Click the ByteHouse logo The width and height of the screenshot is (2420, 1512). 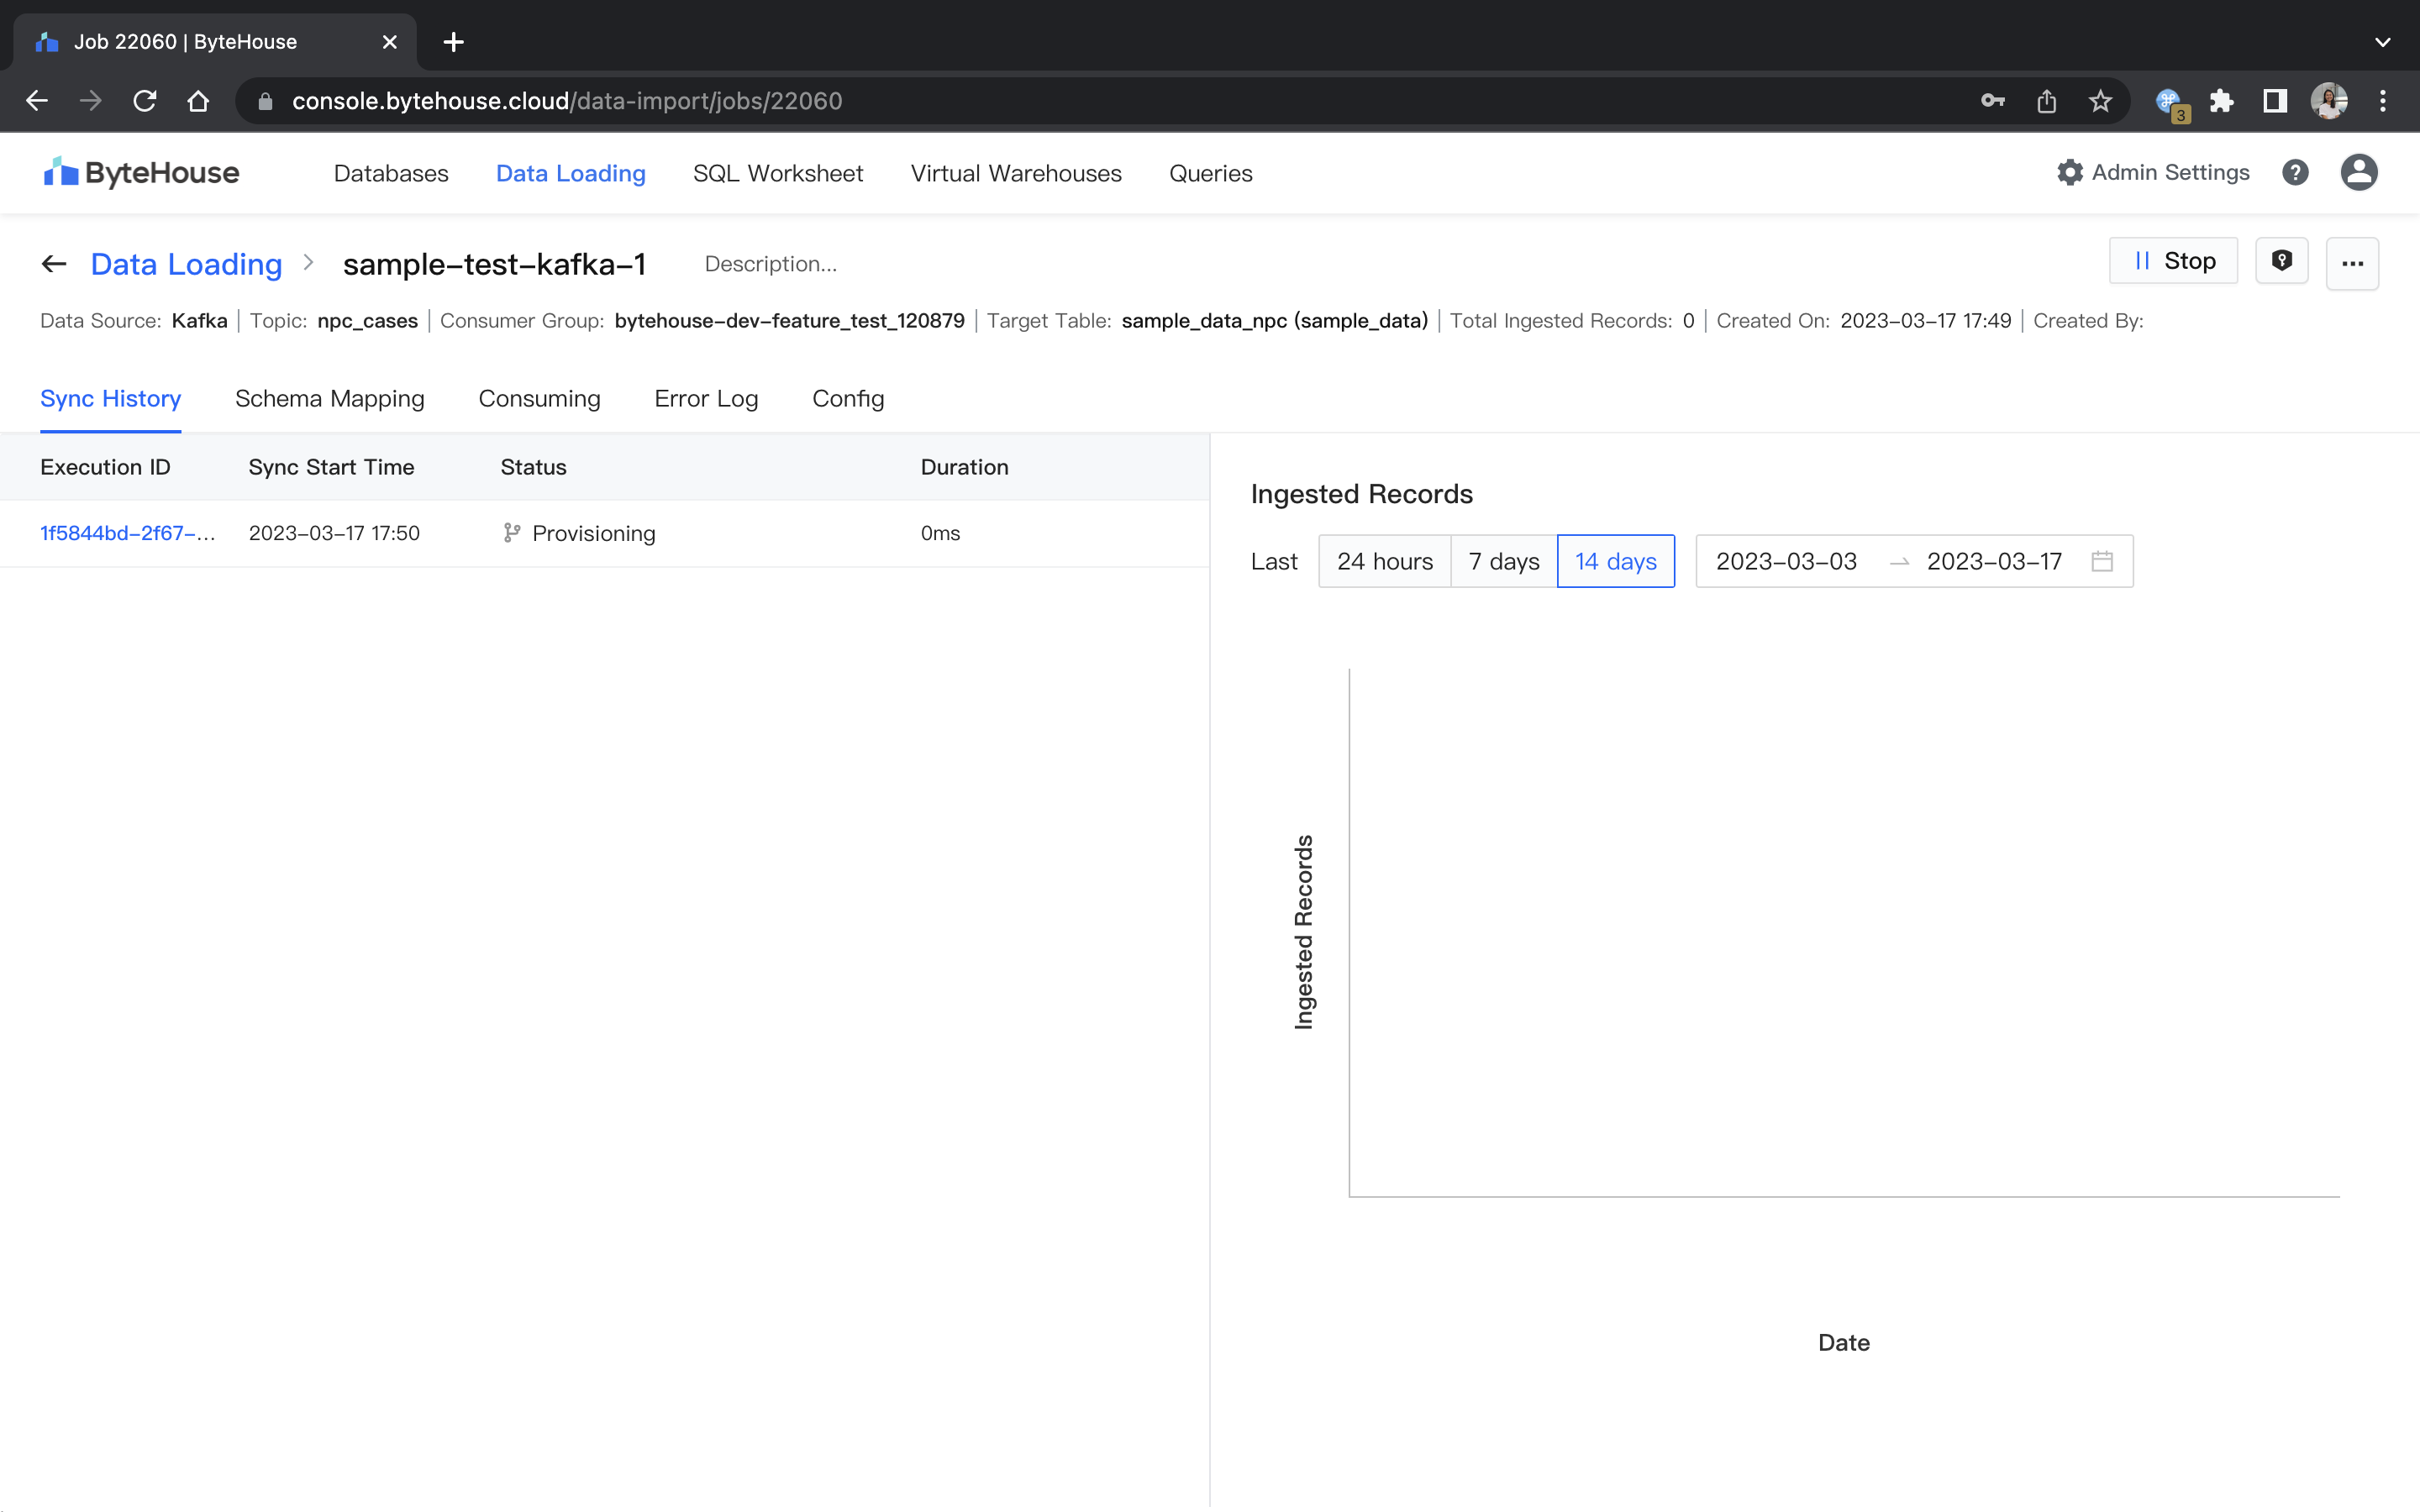coord(141,173)
